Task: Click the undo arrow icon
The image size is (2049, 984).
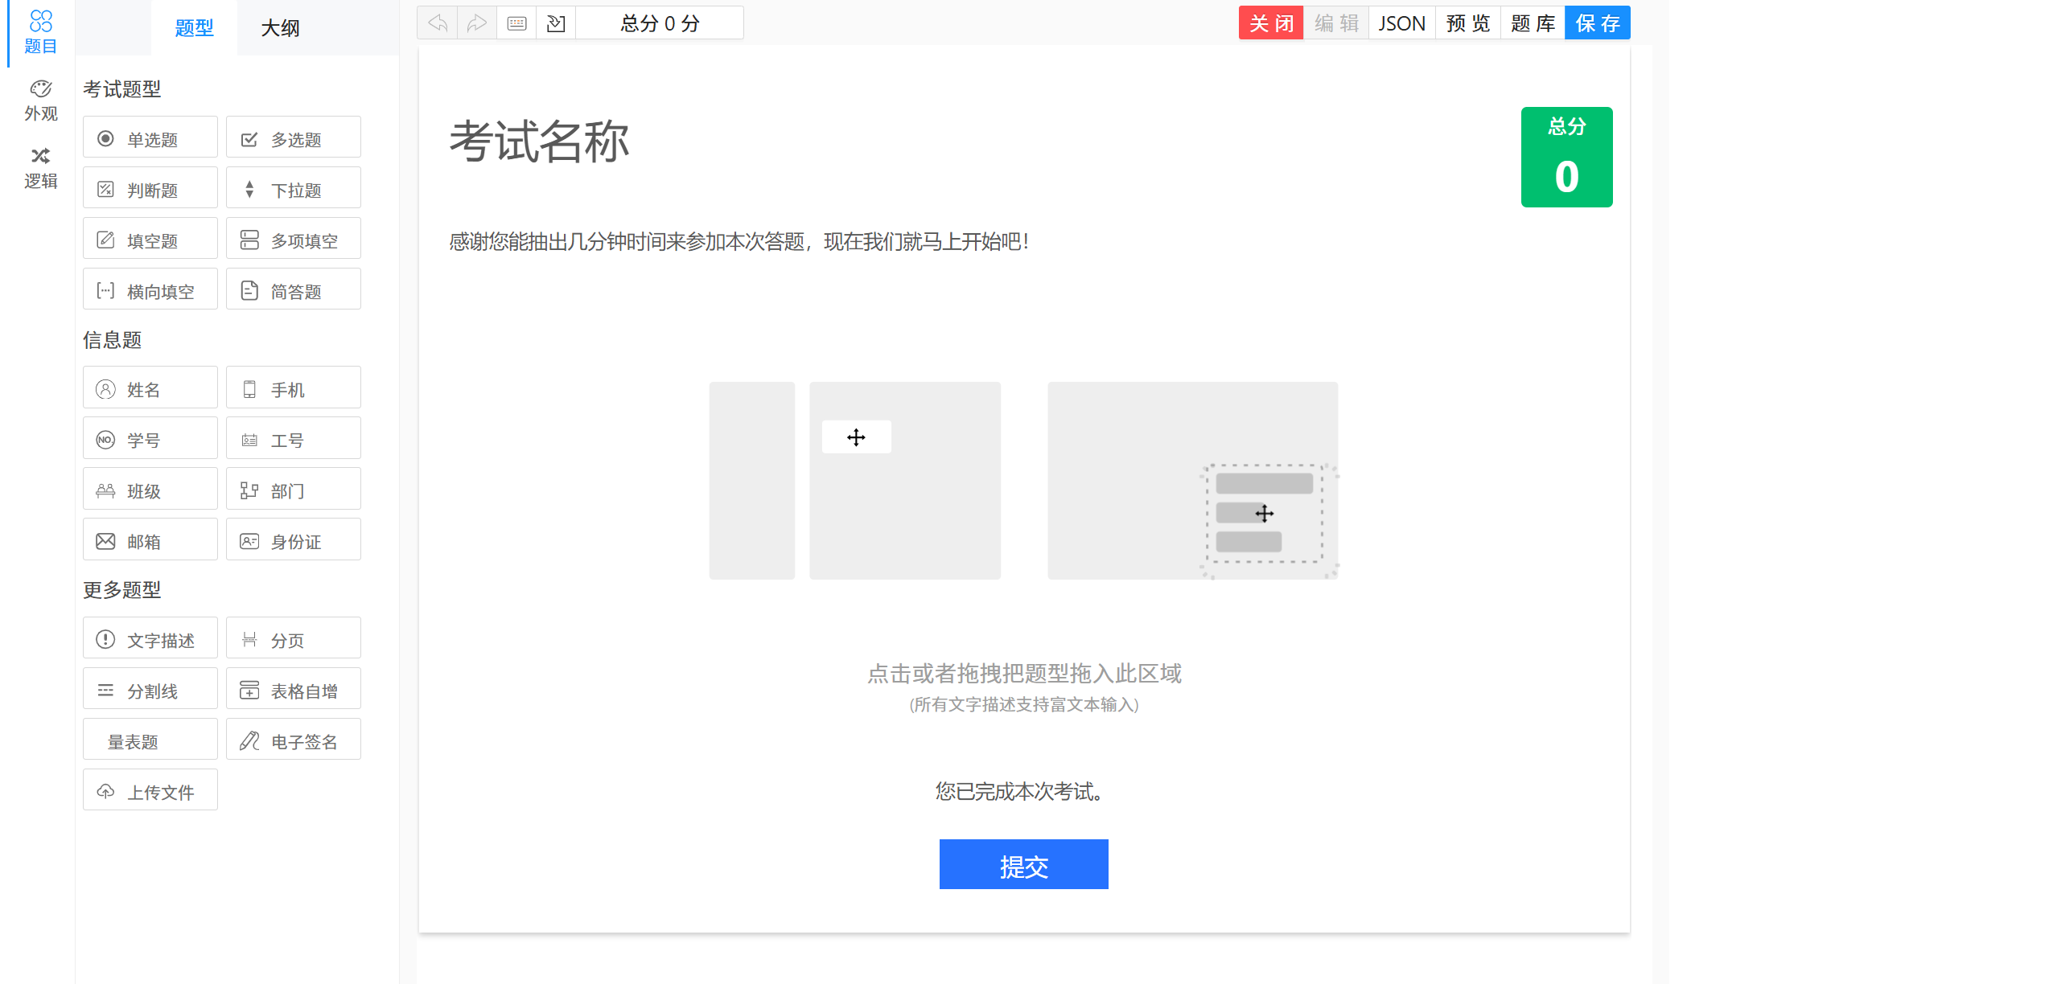Action: tap(438, 23)
